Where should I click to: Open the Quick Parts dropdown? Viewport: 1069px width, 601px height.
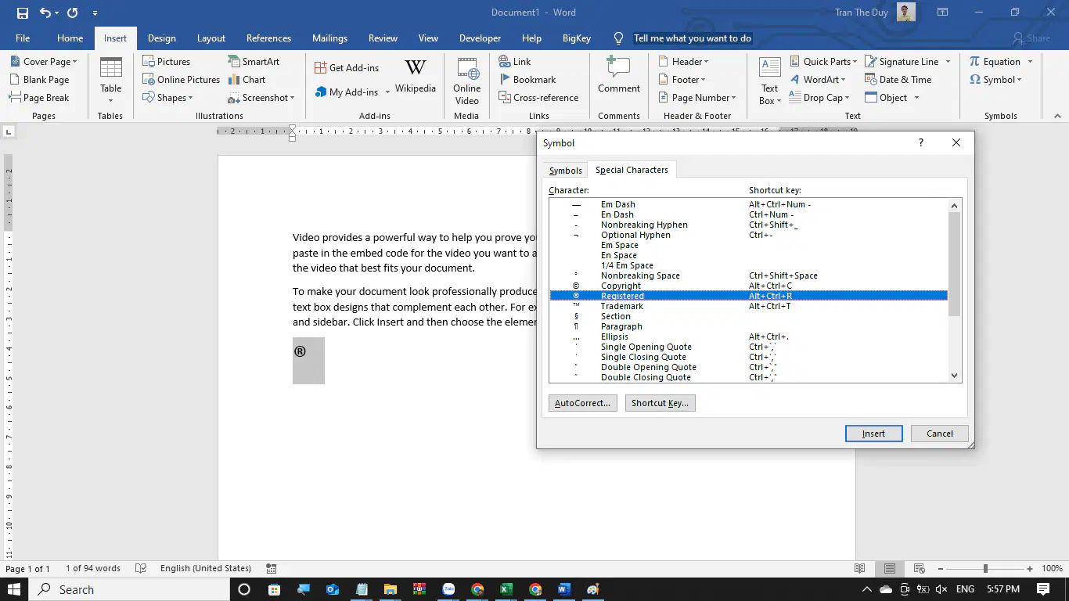(822, 62)
